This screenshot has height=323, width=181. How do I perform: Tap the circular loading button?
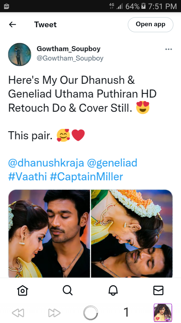point(90,313)
